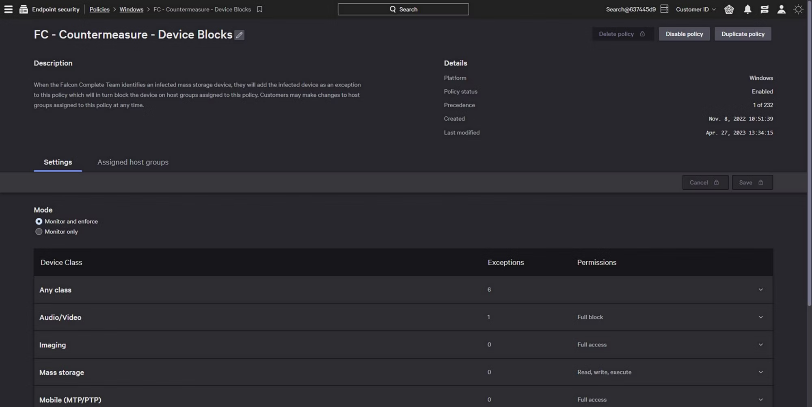
Task: Edit the policy name with pencil icon
Action: [240, 35]
